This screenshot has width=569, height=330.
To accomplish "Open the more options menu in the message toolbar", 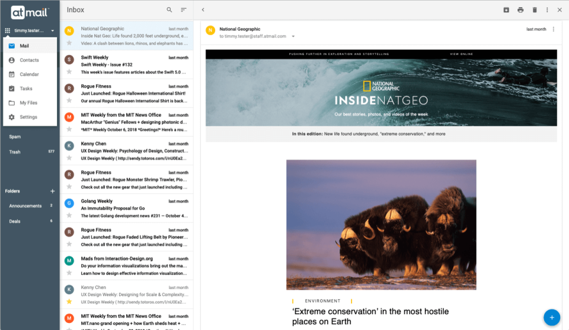I will click(547, 10).
